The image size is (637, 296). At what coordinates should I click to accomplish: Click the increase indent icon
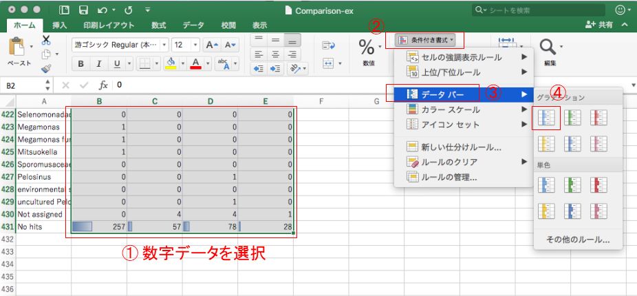pos(276,69)
